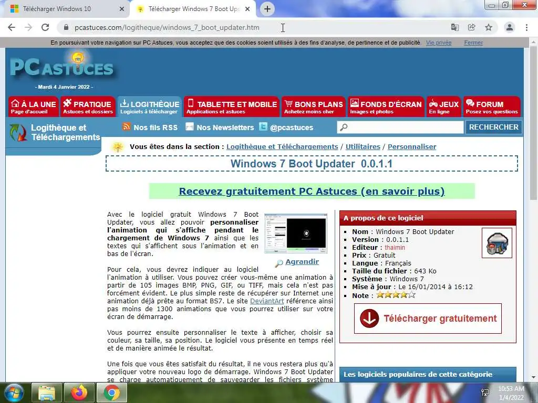Open the FONDS D'ÉCRAN menu
538x403 pixels.
pyautogui.click(x=386, y=107)
